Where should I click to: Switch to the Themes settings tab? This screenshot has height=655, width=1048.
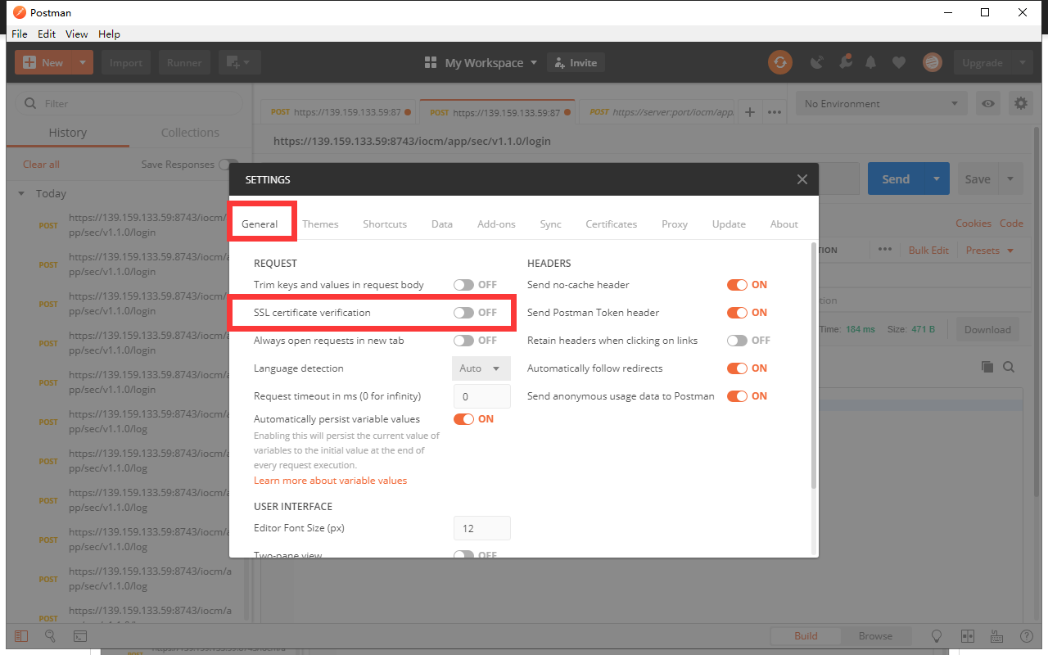[320, 224]
